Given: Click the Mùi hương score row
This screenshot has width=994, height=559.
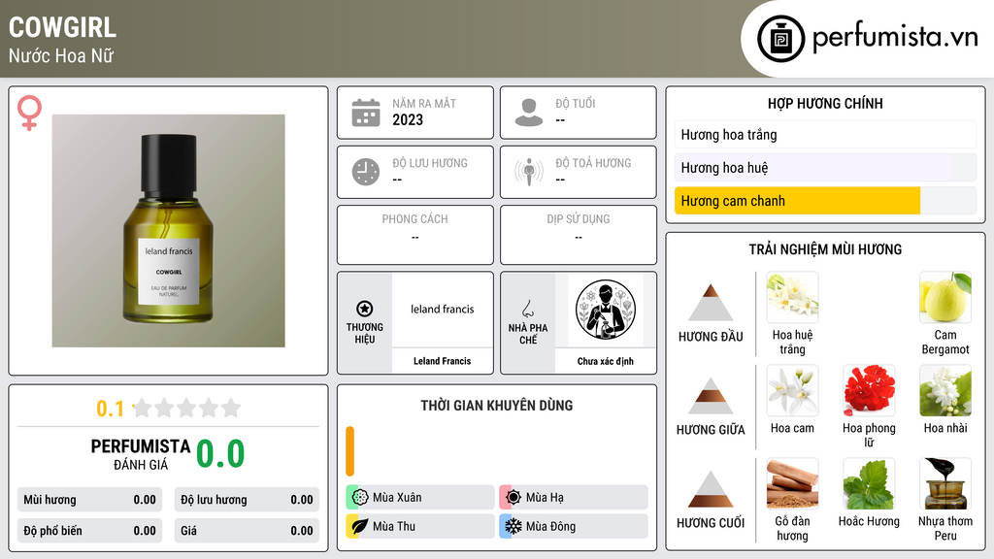Looking at the screenshot, I should [89, 500].
